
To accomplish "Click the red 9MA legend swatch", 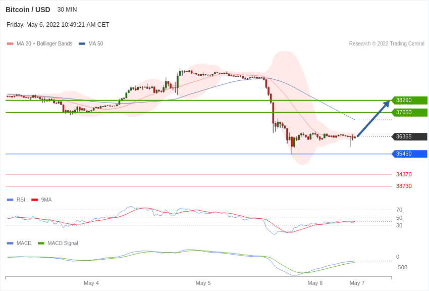I will point(35,200).
